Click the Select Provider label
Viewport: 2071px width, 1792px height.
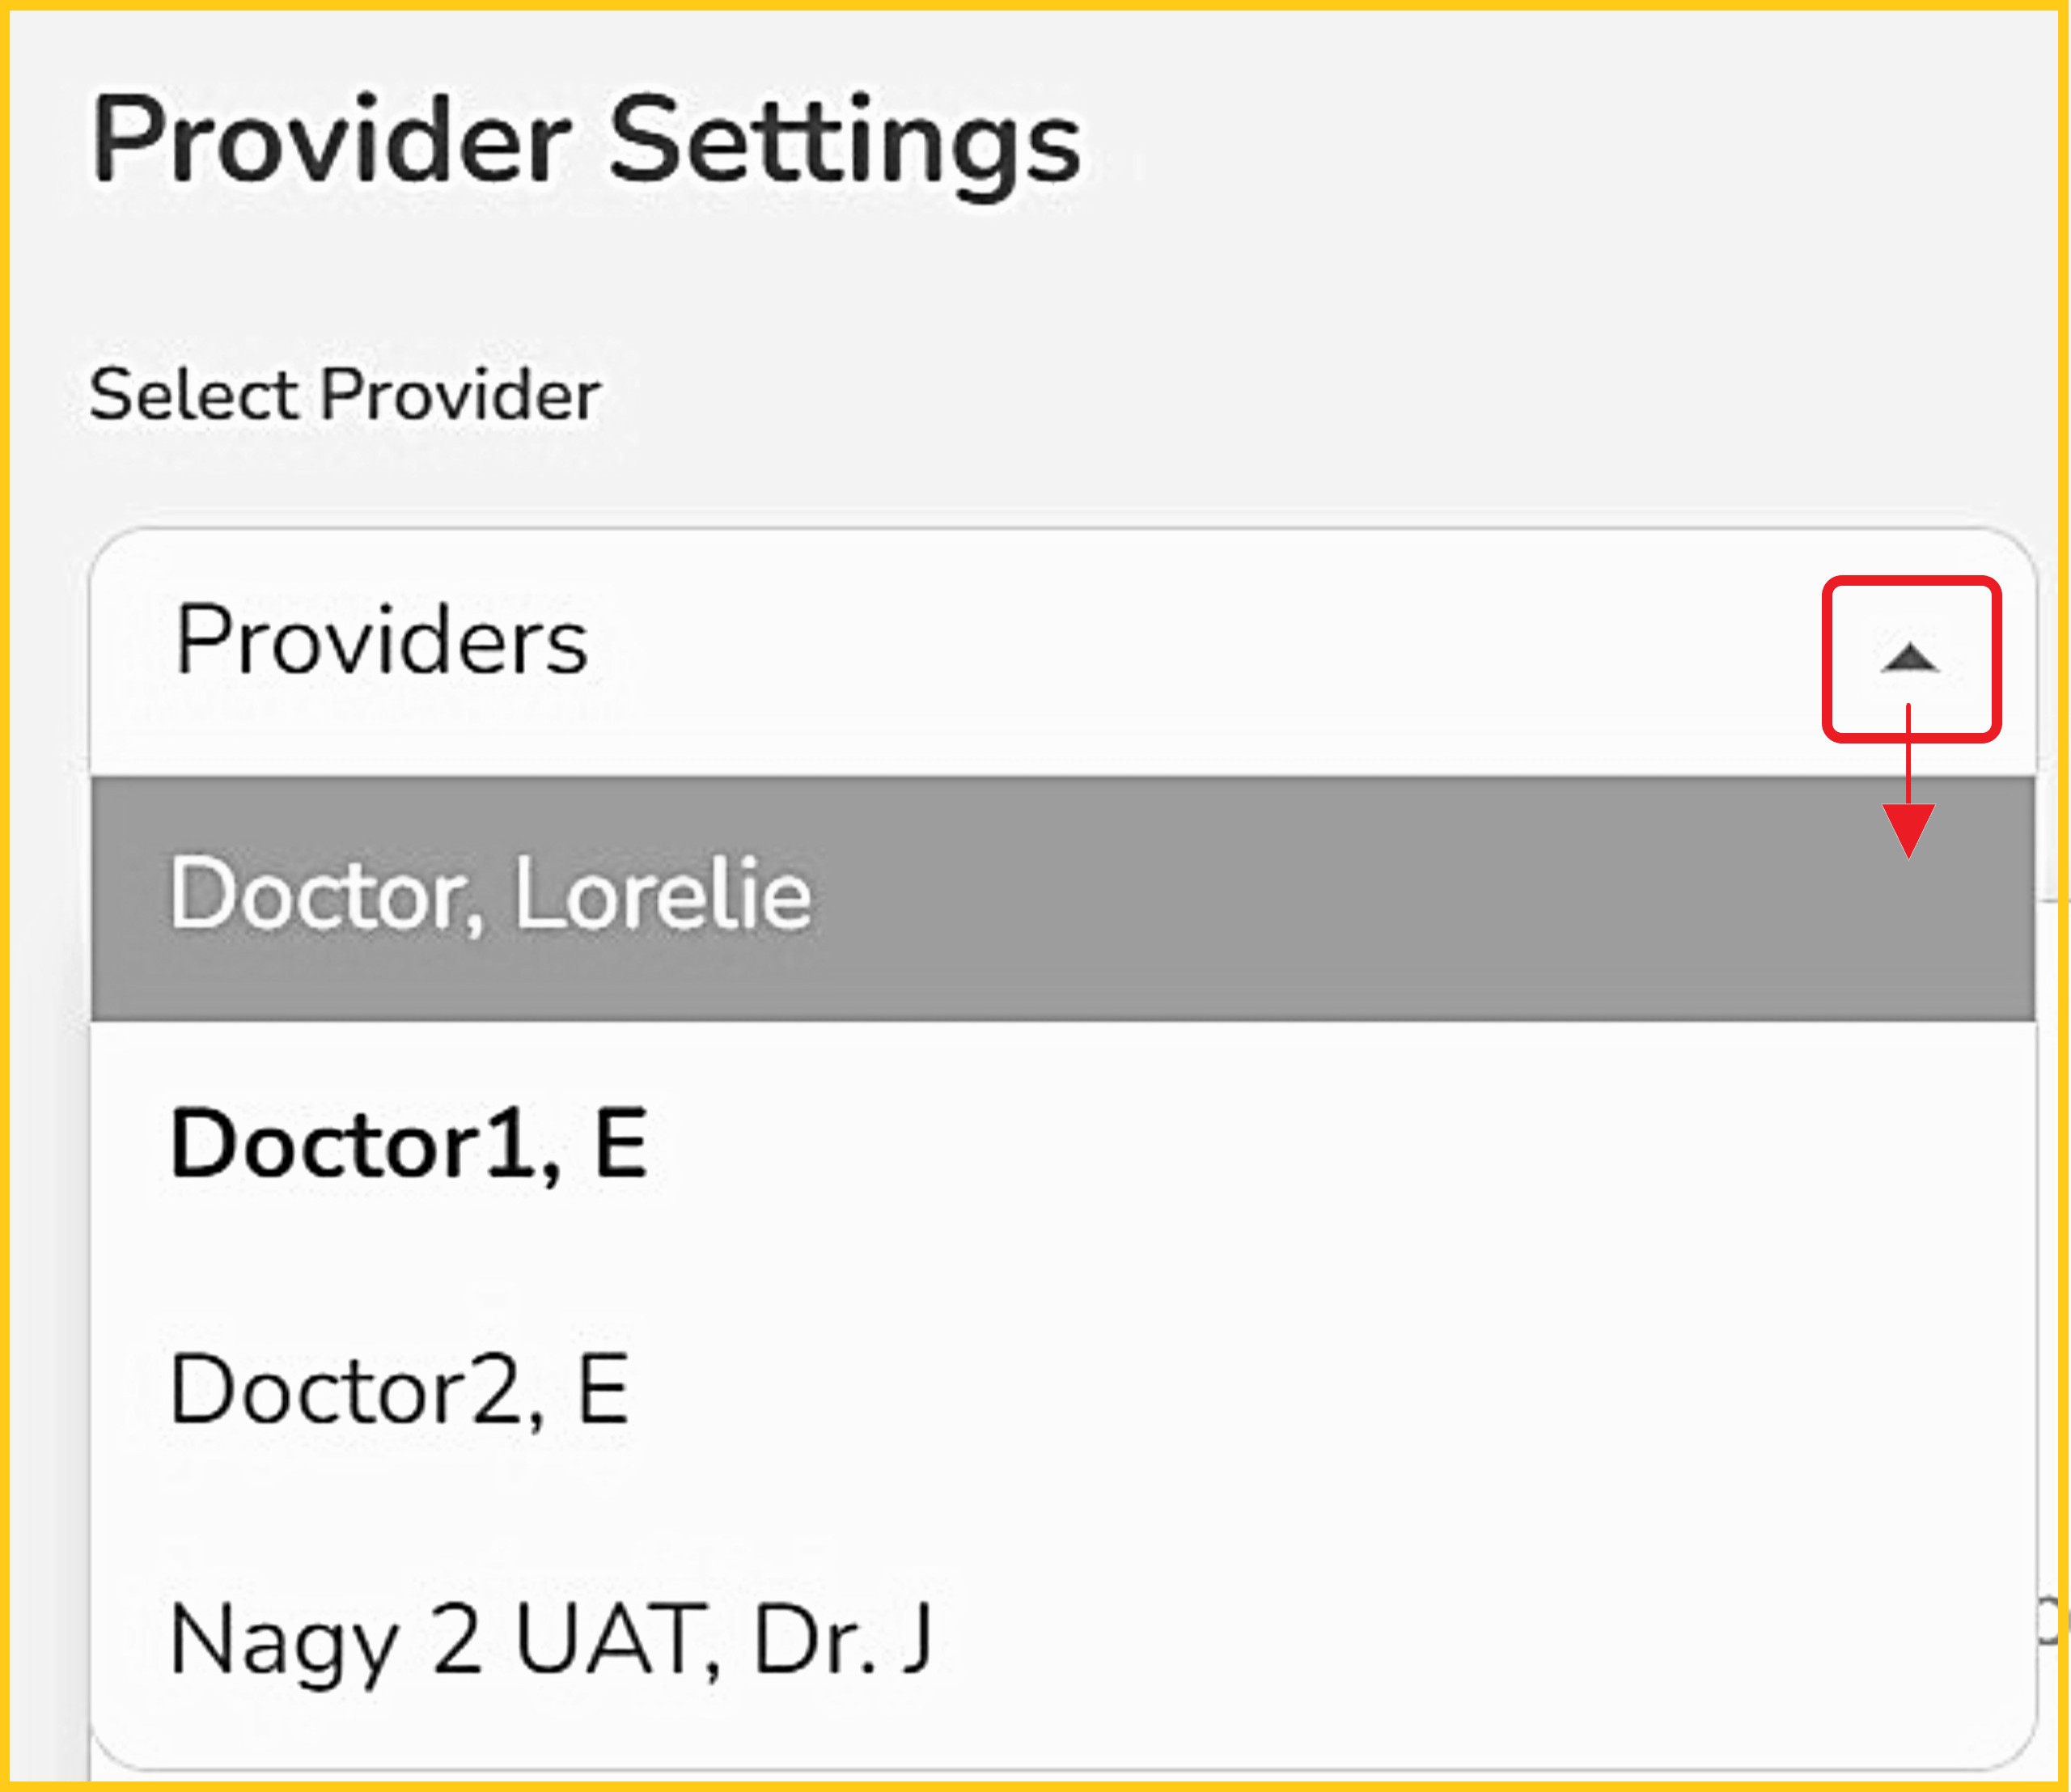[x=345, y=395]
